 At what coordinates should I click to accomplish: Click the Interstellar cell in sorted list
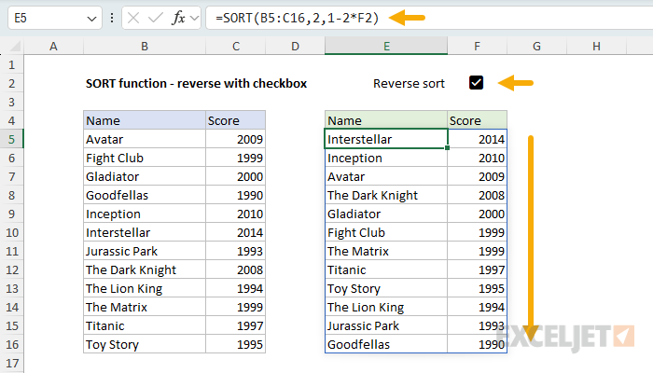[x=385, y=139]
